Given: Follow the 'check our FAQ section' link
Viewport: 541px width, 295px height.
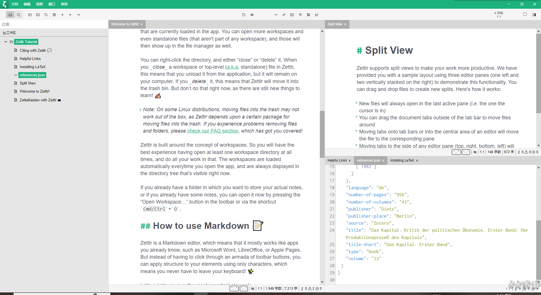Looking at the screenshot, I should click(x=212, y=131).
